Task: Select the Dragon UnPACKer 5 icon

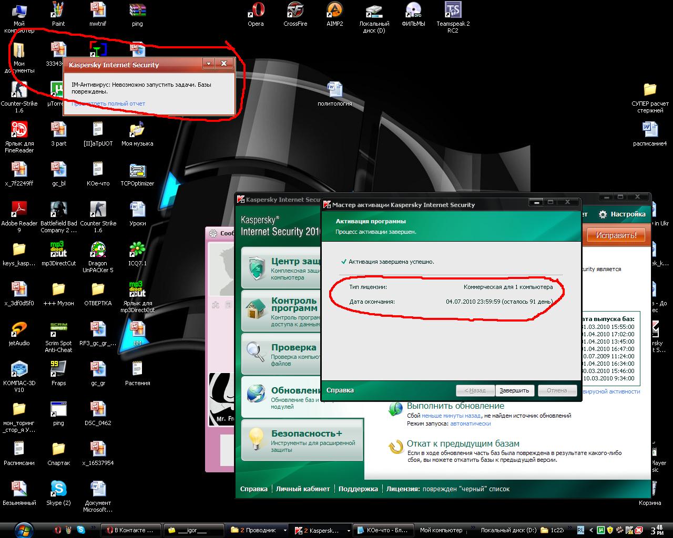Action: (98, 257)
